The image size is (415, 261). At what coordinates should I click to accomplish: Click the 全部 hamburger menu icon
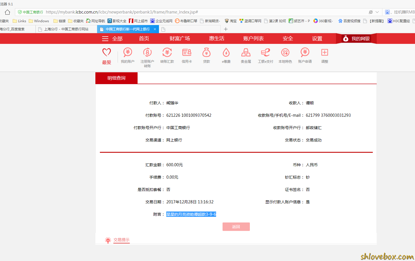[x=105, y=39]
